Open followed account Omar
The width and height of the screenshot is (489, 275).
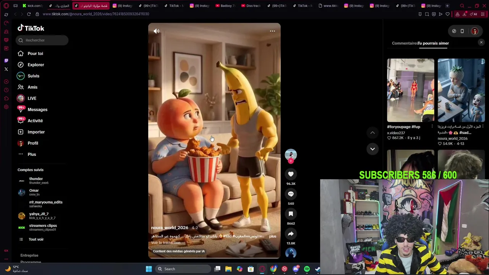click(x=34, y=192)
